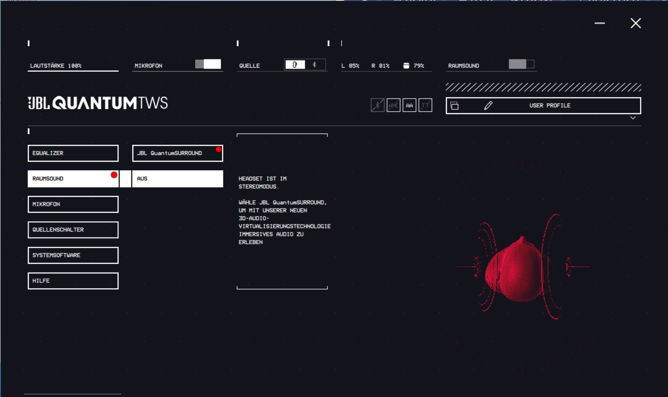Click the AA Ambient Aware icon

[x=409, y=105]
